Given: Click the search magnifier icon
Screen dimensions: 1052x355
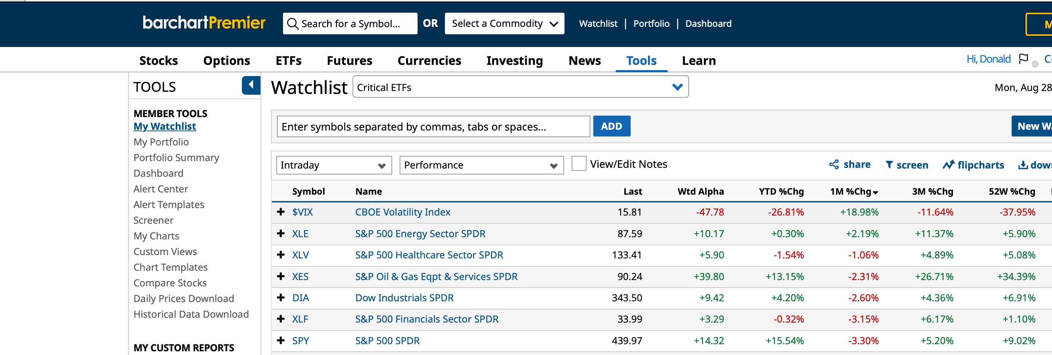Looking at the screenshot, I should [292, 23].
